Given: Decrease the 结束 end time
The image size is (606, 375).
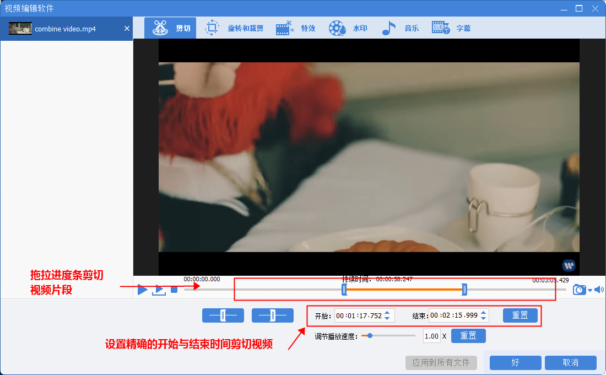Looking at the screenshot, I should tap(484, 318).
